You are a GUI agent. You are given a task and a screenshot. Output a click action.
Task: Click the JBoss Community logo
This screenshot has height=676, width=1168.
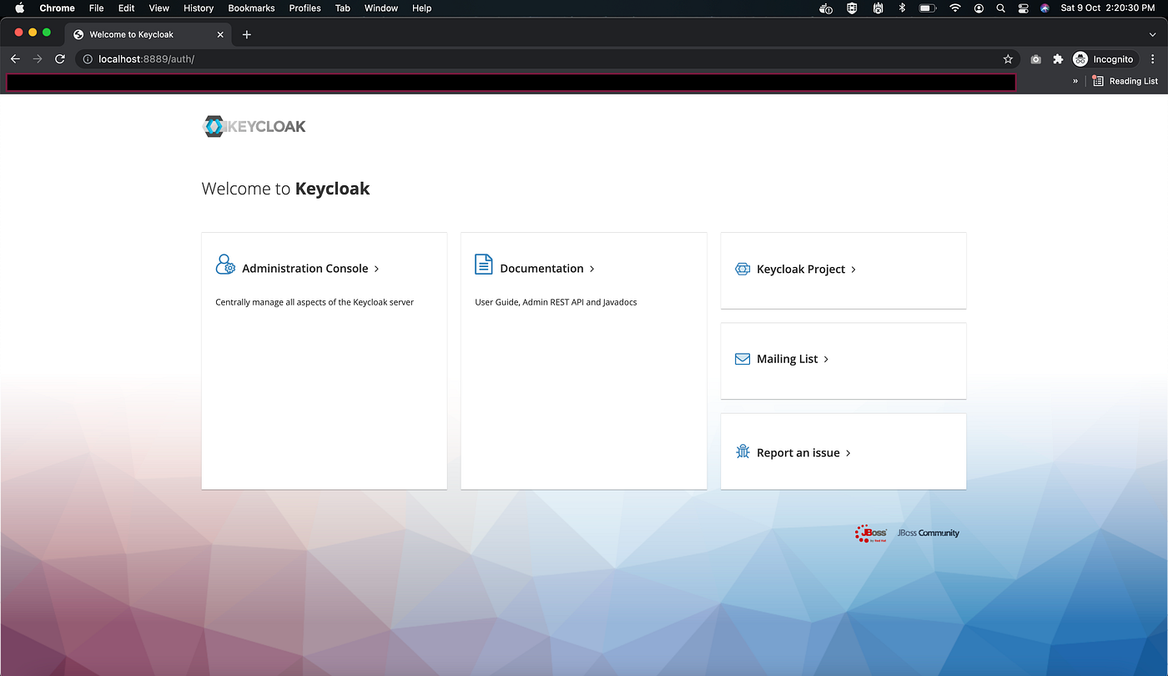927,533
